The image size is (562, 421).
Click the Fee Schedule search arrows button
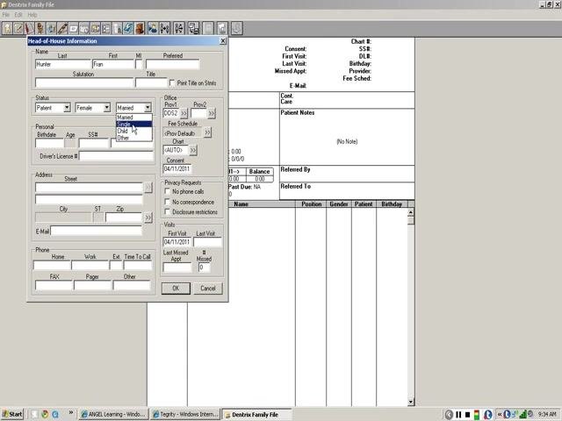[208, 132]
